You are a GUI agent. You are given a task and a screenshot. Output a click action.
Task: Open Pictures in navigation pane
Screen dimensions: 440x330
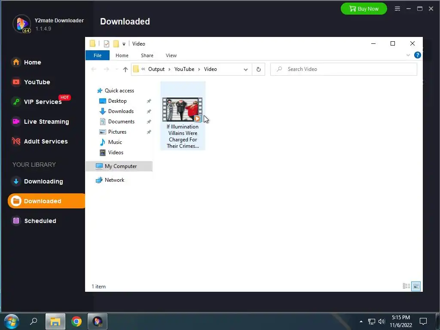click(117, 132)
